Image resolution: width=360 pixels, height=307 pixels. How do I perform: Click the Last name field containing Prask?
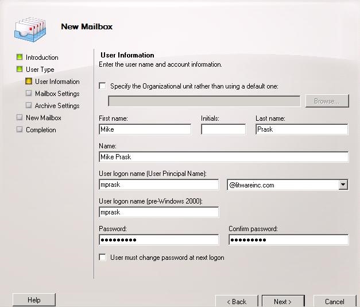302,129
